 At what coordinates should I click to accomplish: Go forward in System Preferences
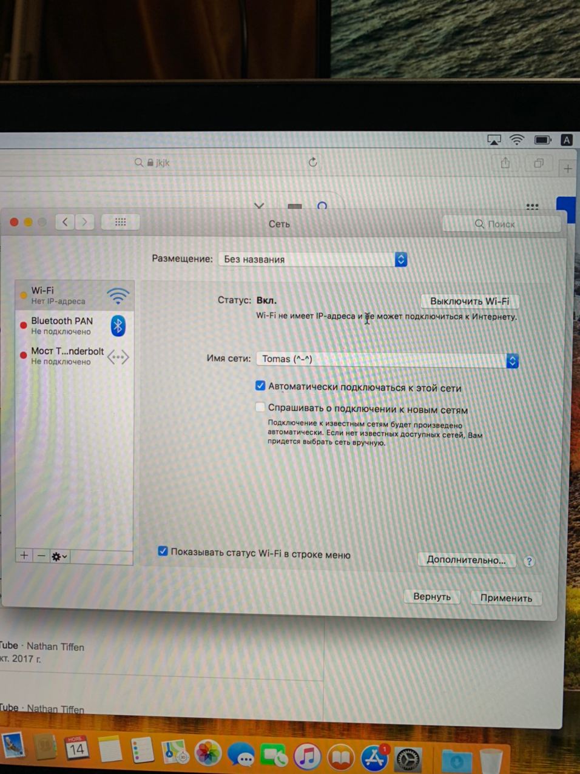(84, 222)
